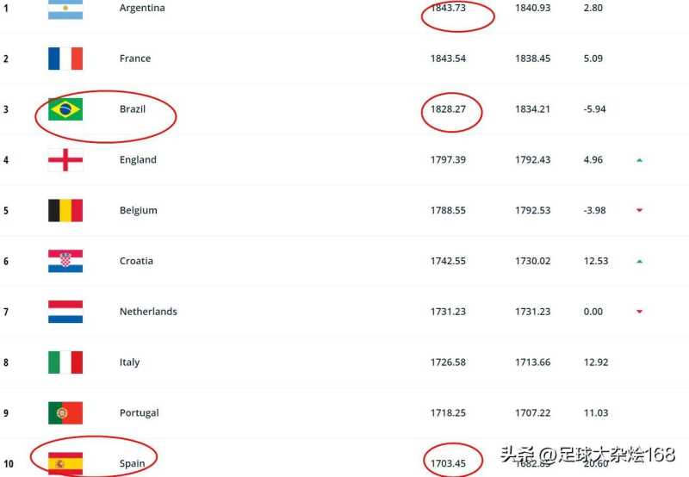This screenshot has width=689, height=477.
Task: Open the France team link
Action: [135, 59]
